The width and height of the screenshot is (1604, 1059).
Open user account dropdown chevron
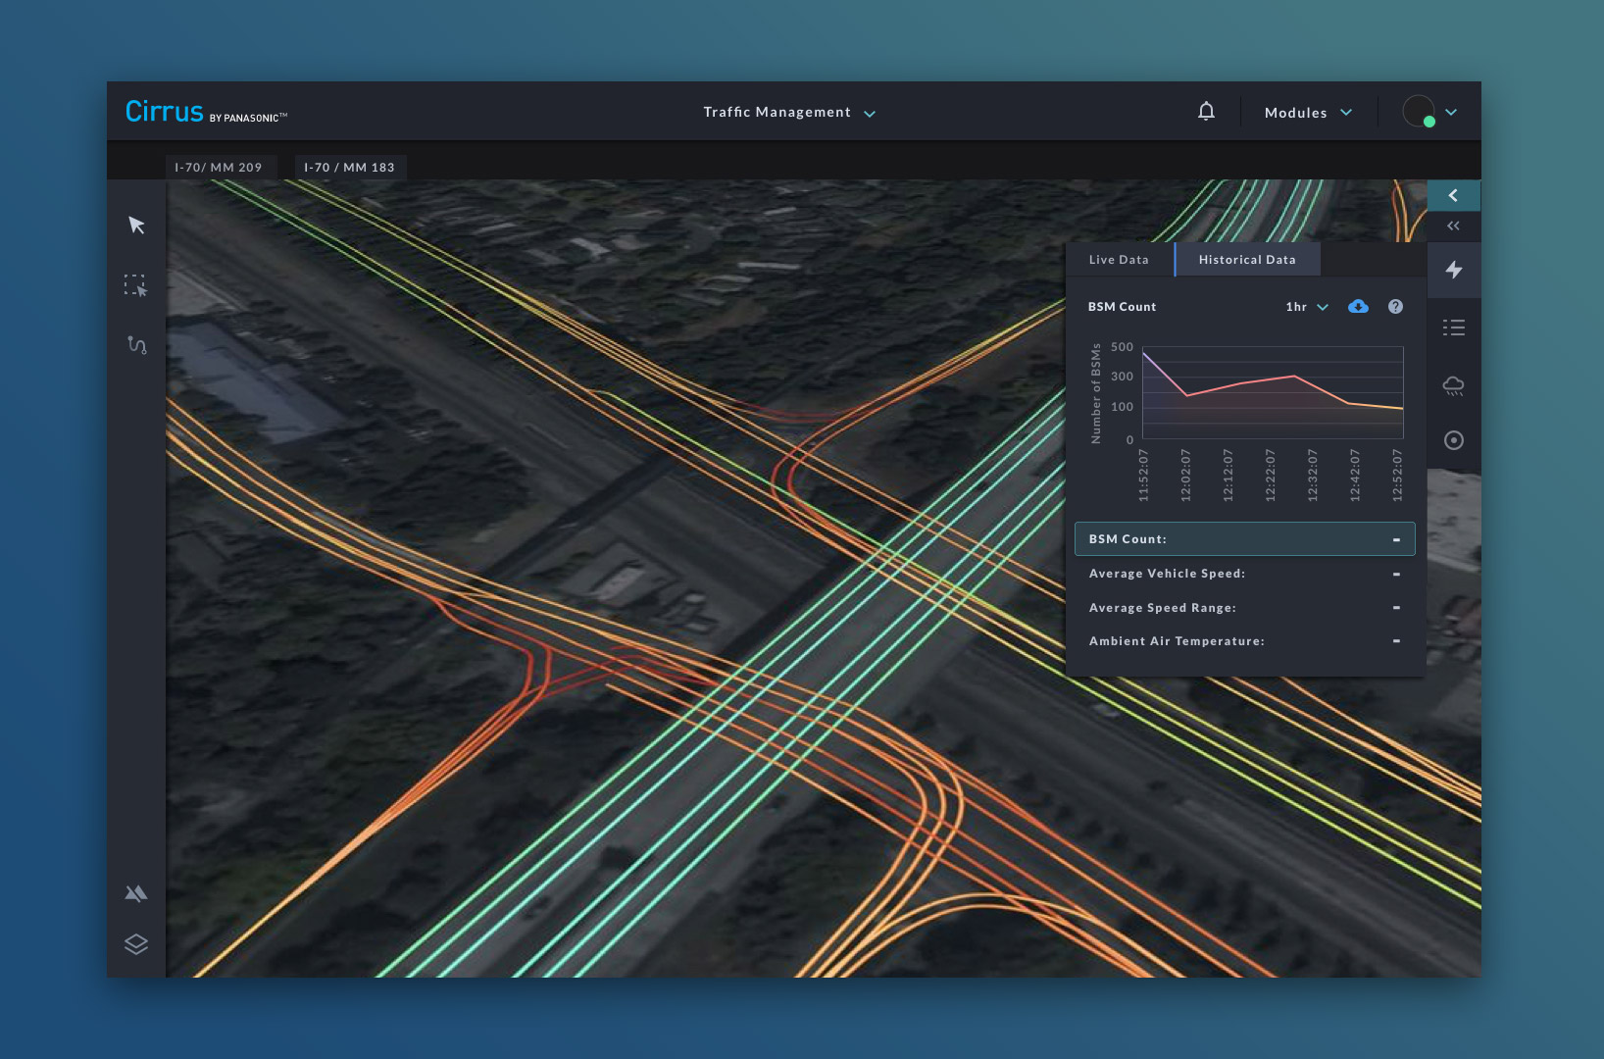click(1451, 113)
